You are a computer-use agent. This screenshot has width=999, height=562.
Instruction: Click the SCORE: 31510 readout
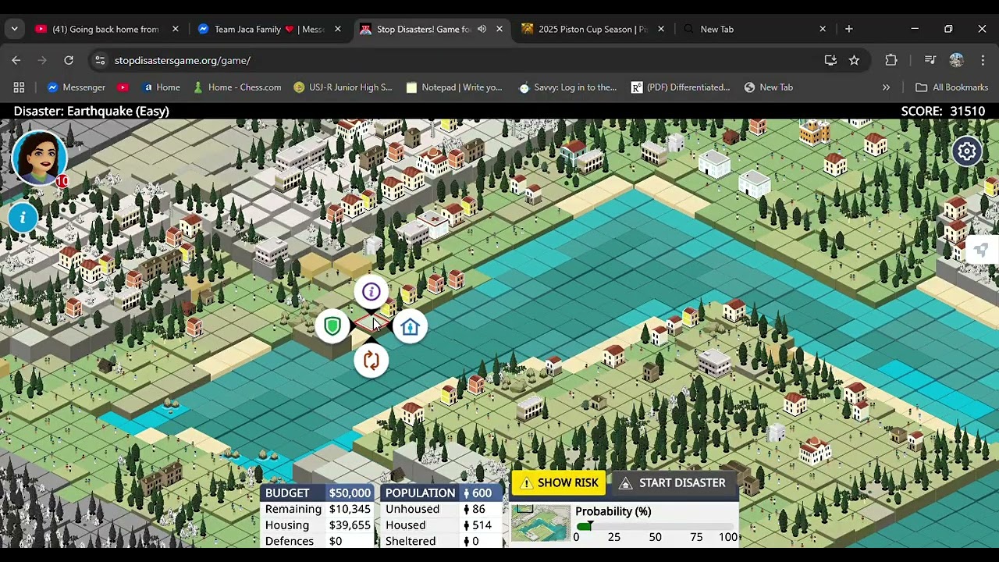tap(943, 111)
